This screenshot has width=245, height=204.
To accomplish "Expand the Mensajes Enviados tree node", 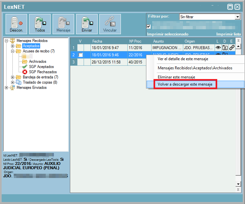I will pos(7,88).
